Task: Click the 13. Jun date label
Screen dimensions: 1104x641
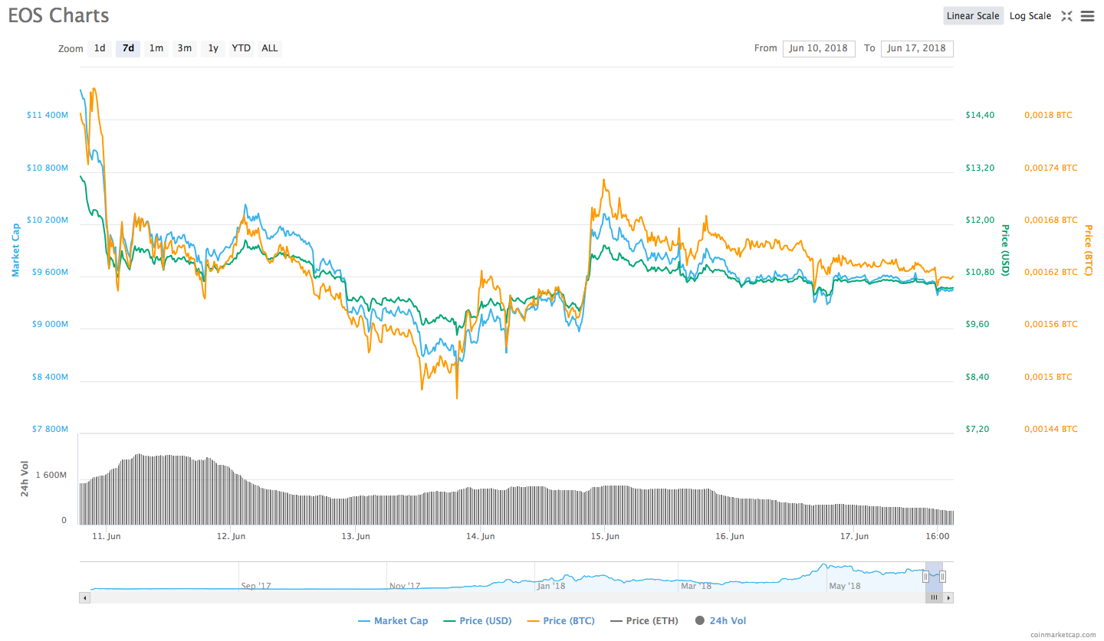Action: click(x=356, y=536)
